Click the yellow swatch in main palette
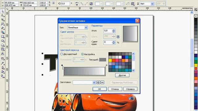 click(x=196, y=65)
